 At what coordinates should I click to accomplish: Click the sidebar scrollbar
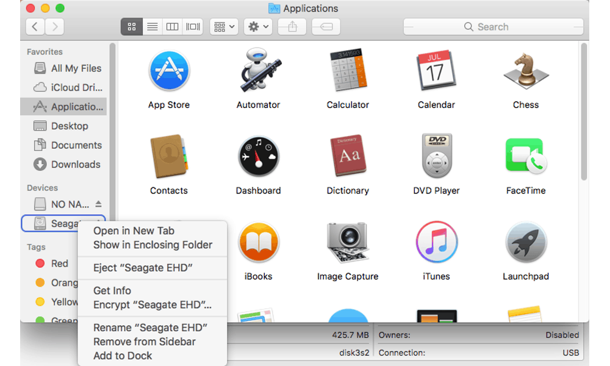pyautogui.click(x=112, y=132)
